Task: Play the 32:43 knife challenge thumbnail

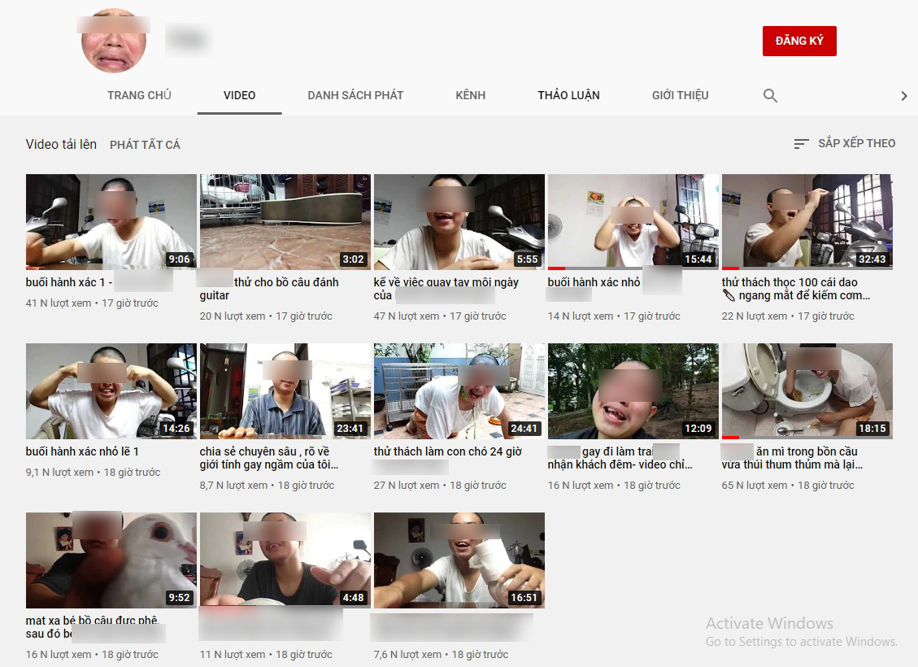Action: (807, 221)
